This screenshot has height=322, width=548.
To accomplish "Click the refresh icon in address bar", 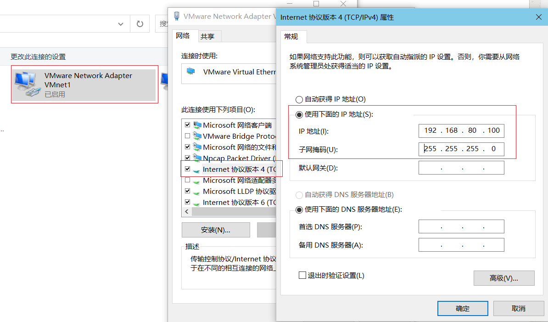I will coord(140,24).
